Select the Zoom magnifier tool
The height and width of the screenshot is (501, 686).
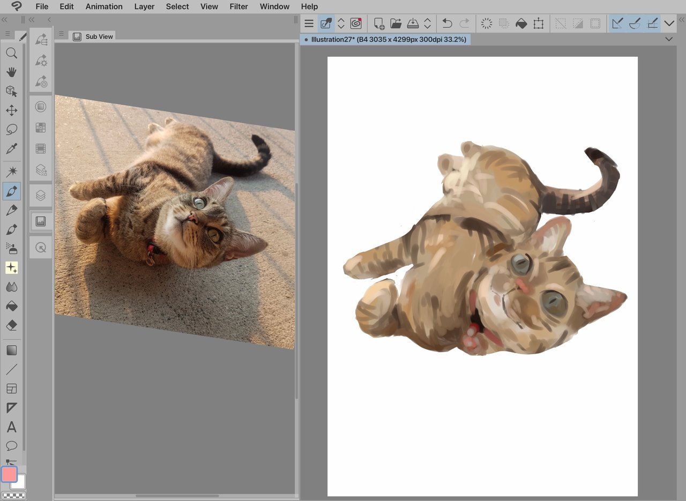pos(11,53)
